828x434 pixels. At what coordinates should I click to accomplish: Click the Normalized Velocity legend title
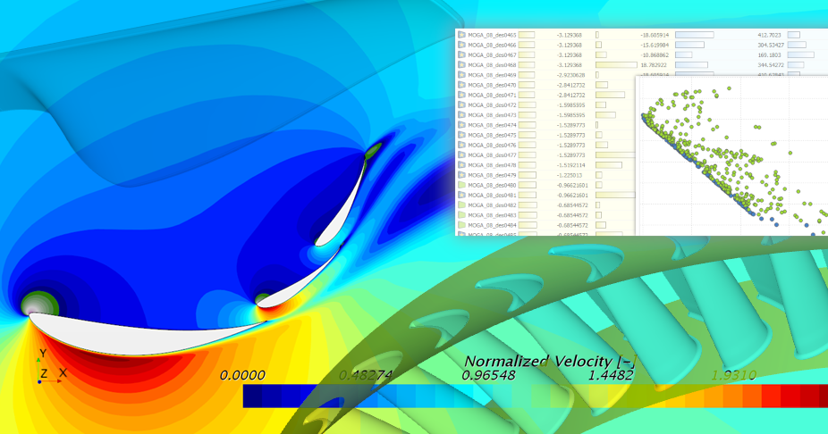[x=550, y=362]
